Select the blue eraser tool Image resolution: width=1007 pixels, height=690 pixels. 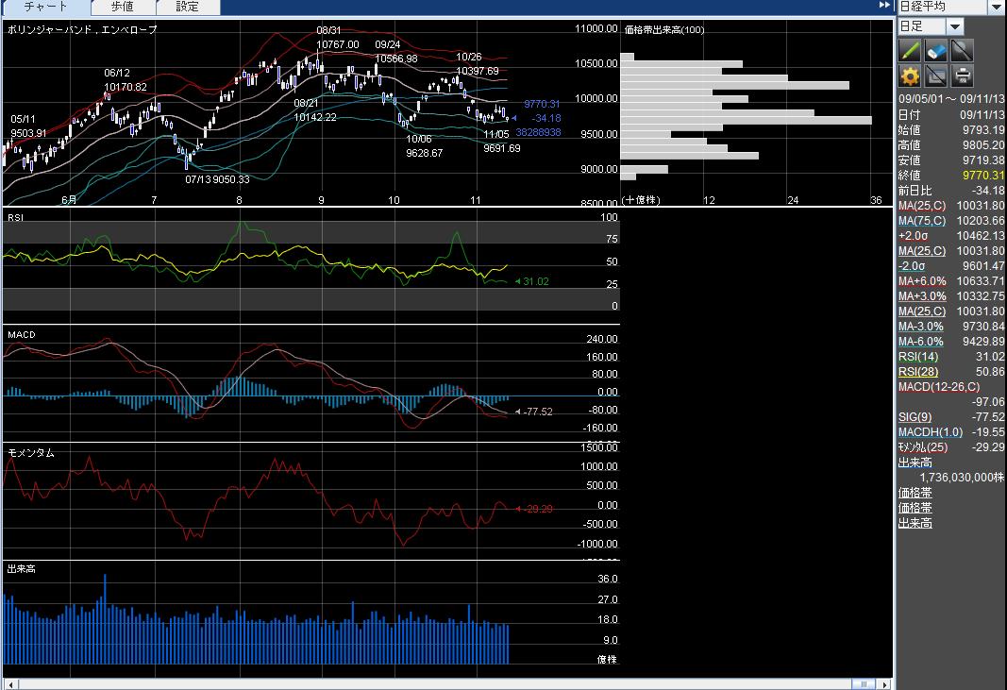(x=936, y=51)
